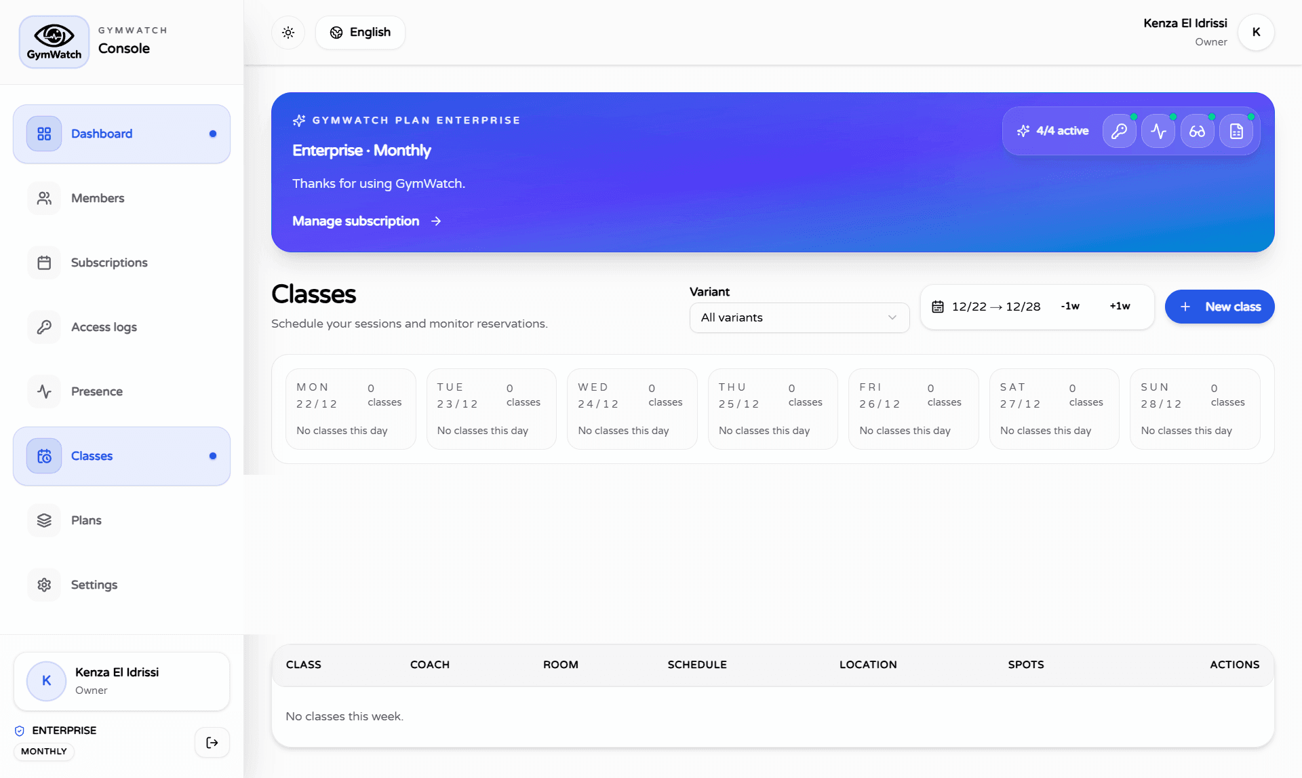Click the Subscriptions calendar icon

tap(43, 262)
